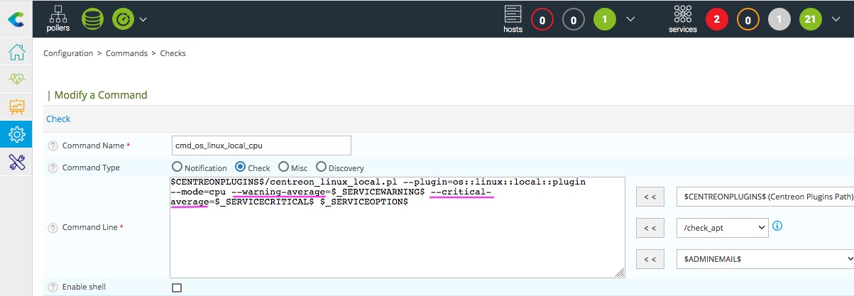Open the Administration tools sidebar icon
854x296 pixels.
point(16,161)
